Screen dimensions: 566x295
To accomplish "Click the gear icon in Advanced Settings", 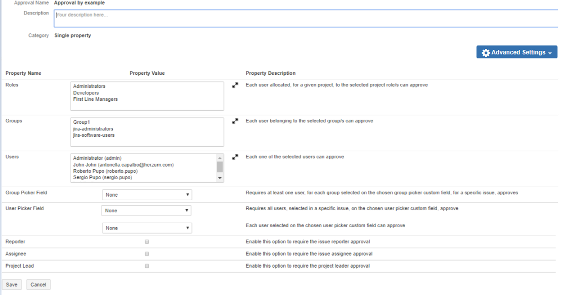I will coord(485,52).
